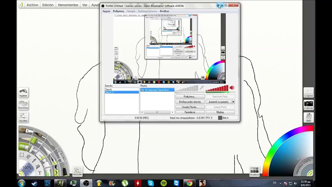
Task: Activate the dashed-square Selection tool
Action: tap(22, 155)
